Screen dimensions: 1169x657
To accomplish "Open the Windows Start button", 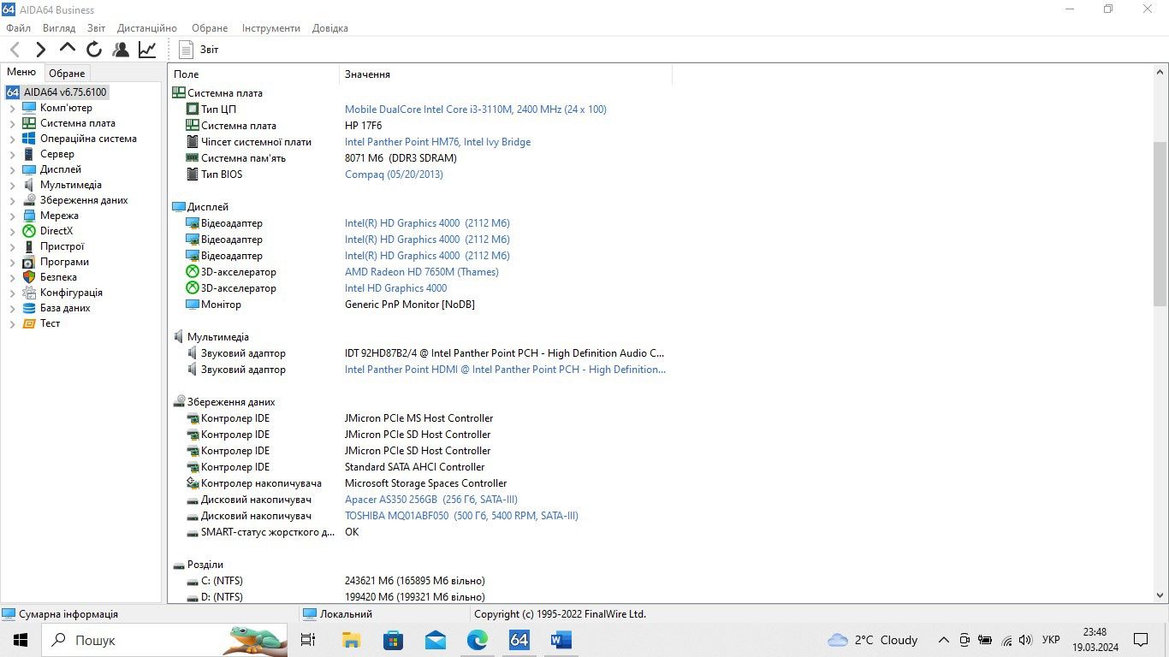I will (x=20, y=640).
